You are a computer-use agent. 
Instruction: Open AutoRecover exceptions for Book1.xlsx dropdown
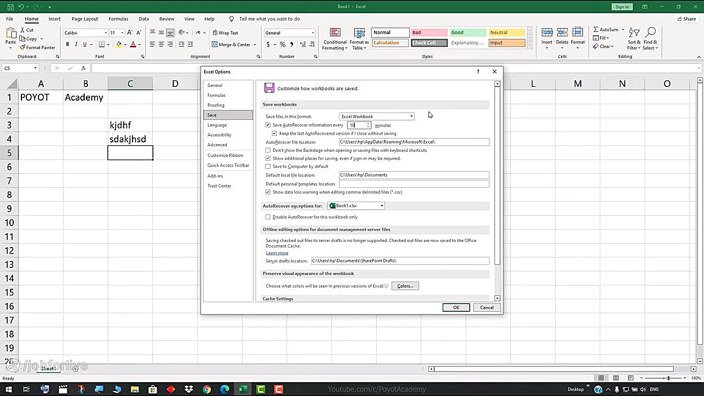pyautogui.click(x=356, y=206)
